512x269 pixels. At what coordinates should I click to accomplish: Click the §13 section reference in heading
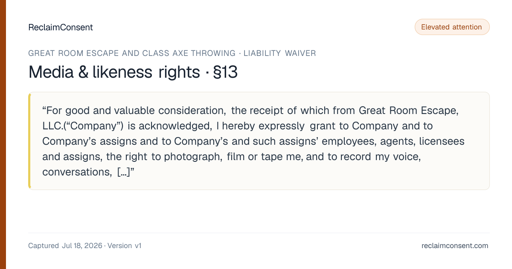pyautogui.click(x=225, y=72)
